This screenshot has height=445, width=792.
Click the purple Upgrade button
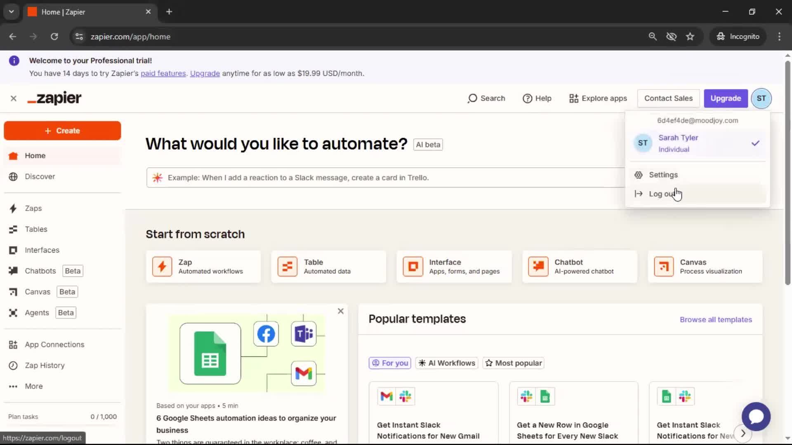[x=726, y=98]
